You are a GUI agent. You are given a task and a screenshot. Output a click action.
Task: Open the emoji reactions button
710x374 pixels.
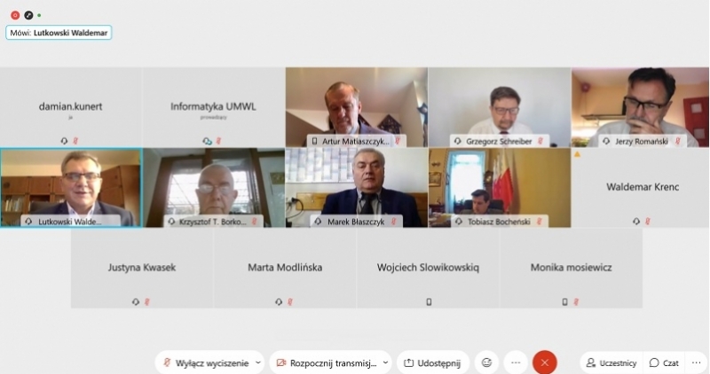point(486,362)
